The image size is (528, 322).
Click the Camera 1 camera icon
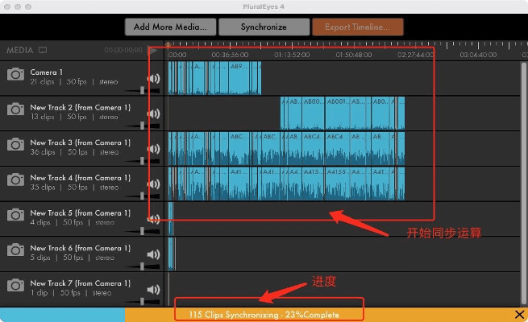[x=16, y=74]
